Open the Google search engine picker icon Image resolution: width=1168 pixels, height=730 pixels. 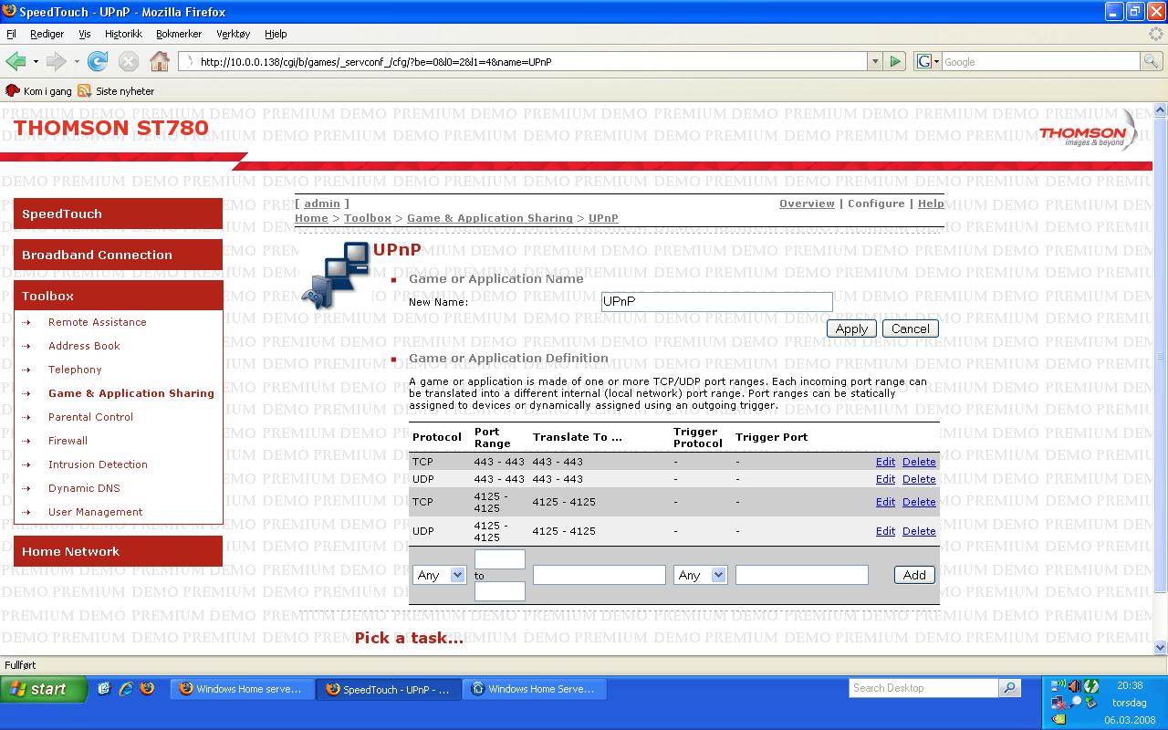click(x=927, y=61)
